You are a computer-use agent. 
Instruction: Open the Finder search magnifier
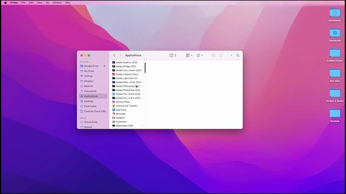coord(238,56)
